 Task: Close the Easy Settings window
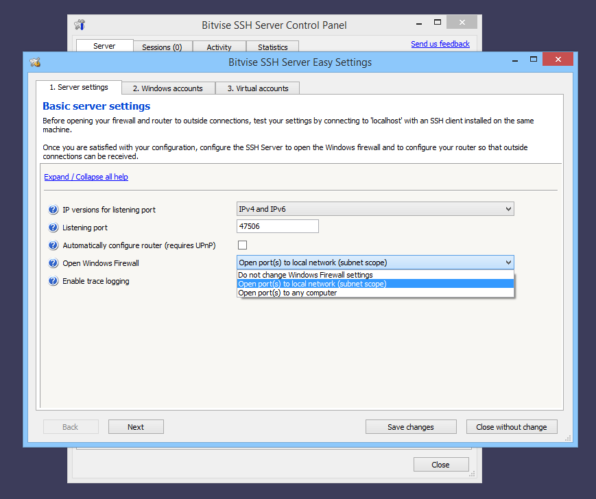click(x=558, y=59)
